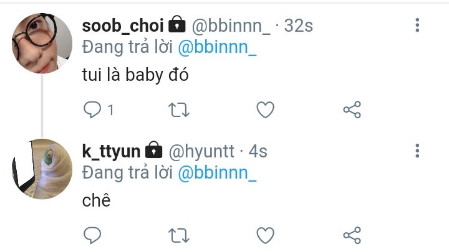Reply to soob_choi's tweet

click(92, 110)
